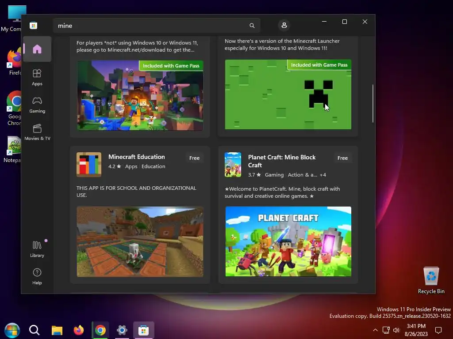This screenshot has width=453, height=339.
Task: Open the Windows Start button
Action: click(12, 330)
